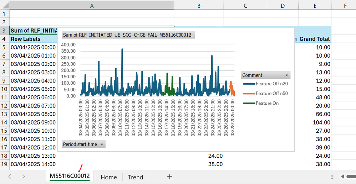The image size is (356, 184).
Task: Select cell with 03/04/2025 13:00
Action: pyautogui.click(x=92, y=156)
